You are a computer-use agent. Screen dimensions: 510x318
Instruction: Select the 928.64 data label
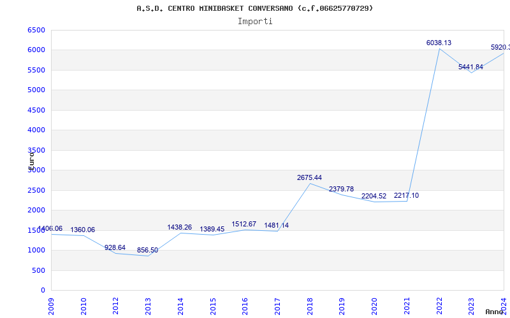click(x=115, y=247)
